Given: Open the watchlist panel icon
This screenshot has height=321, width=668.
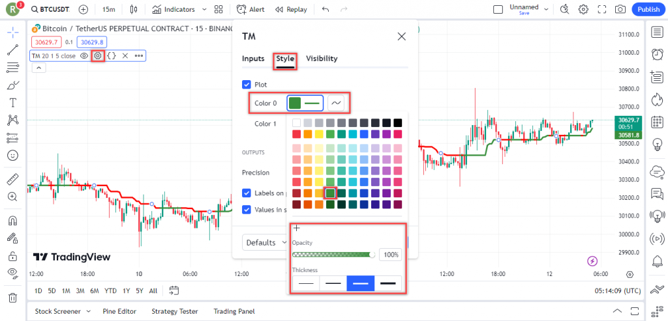Looking at the screenshot, I should point(656,33).
